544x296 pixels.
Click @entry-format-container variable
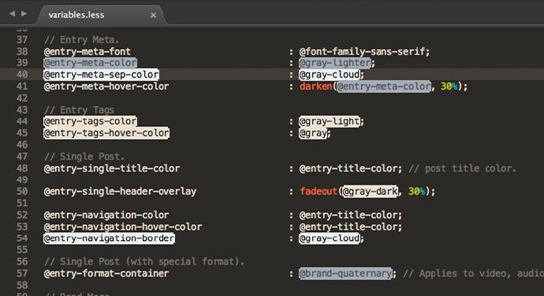point(106,273)
